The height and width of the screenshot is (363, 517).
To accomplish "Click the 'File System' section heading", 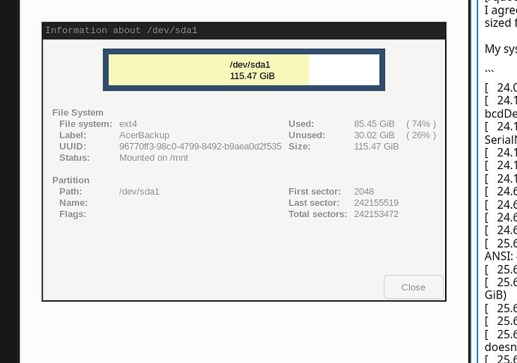I will pos(79,112).
